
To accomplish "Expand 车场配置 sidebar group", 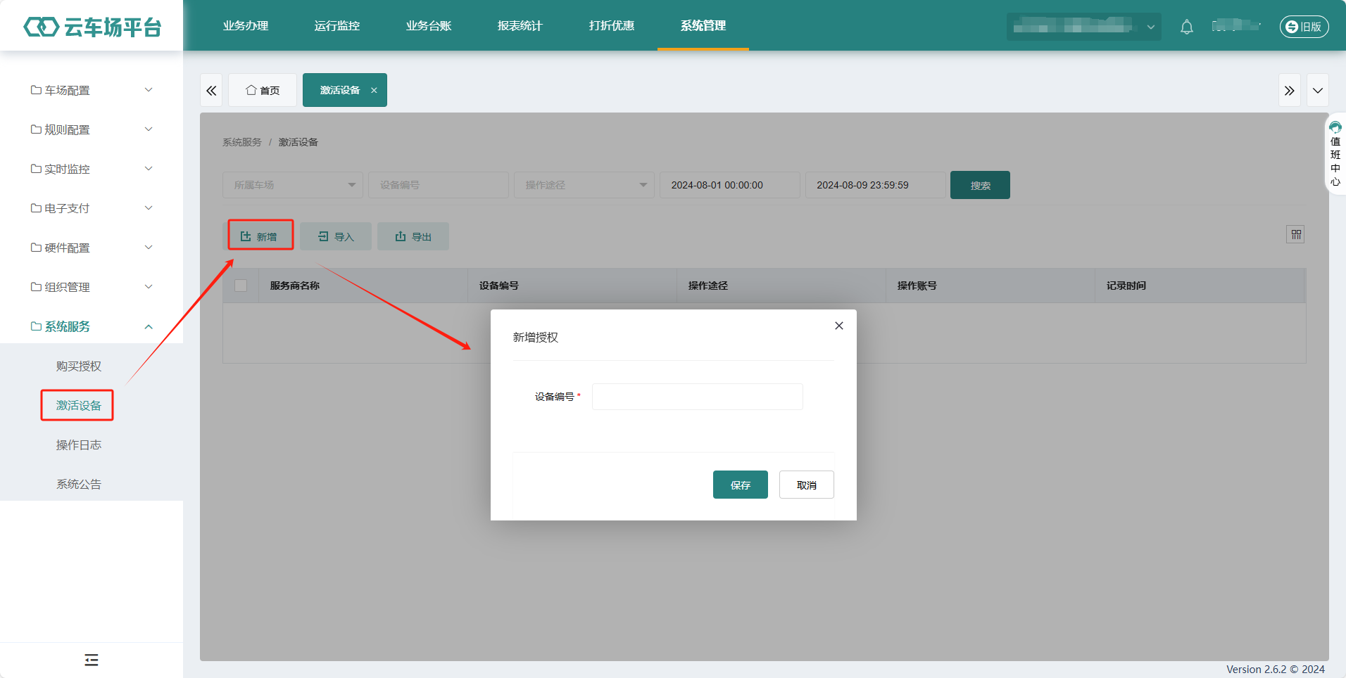I will 92,90.
